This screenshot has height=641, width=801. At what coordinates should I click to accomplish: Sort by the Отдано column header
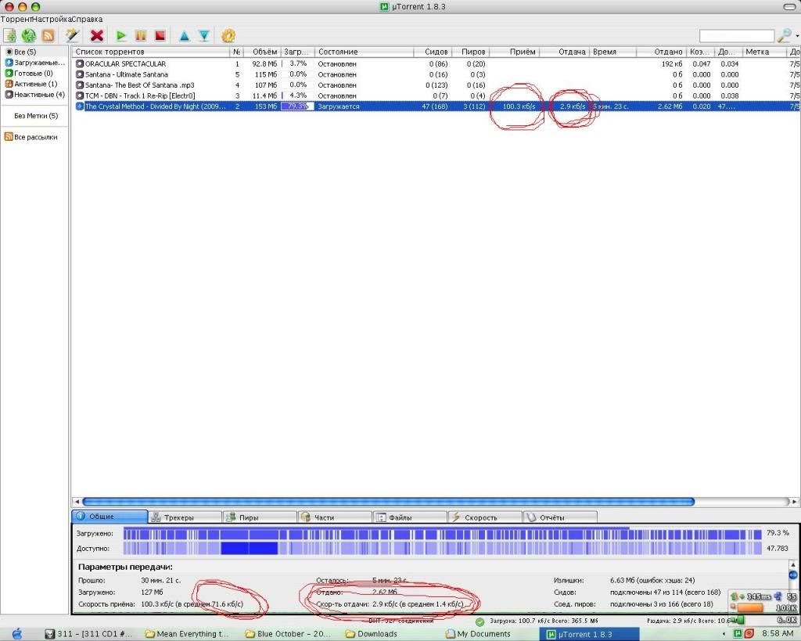click(661, 52)
